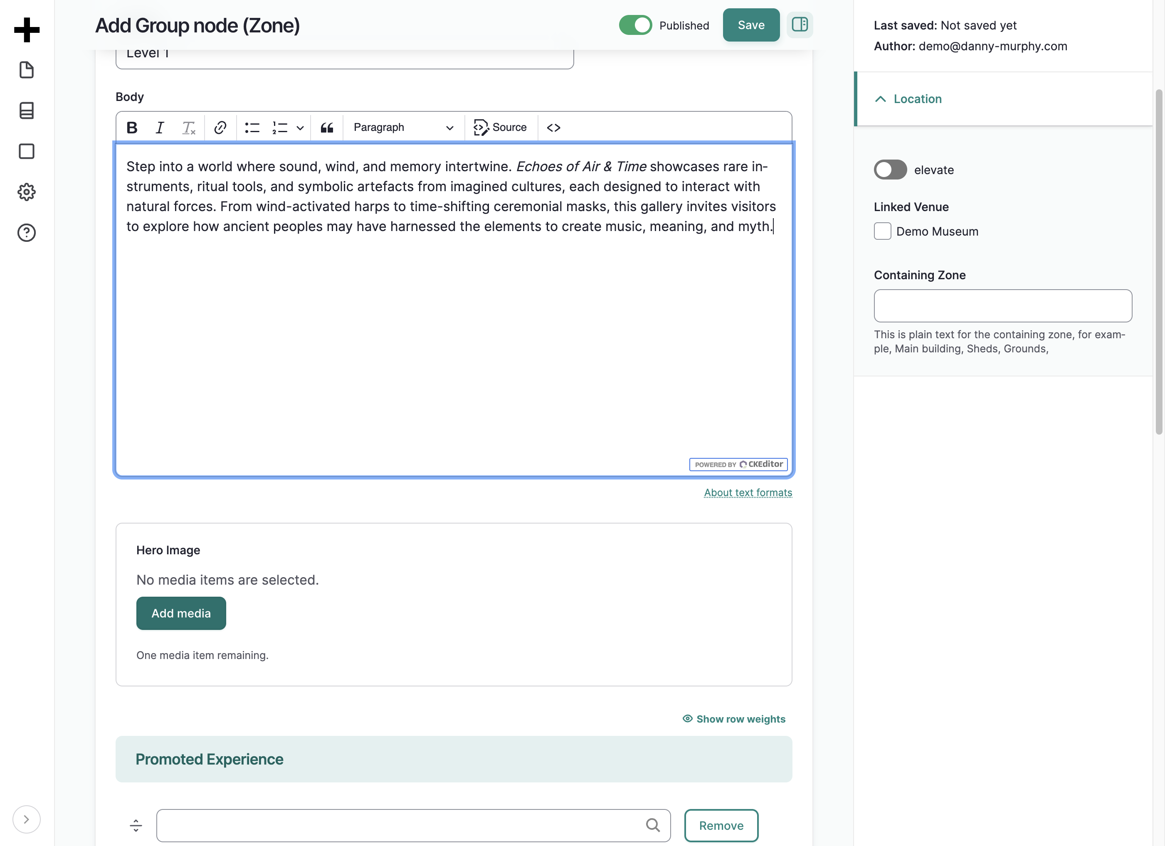Image resolution: width=1165 pixels, height=846 pixels.
Task: Click the insert link icon
Action: click(x=220, y=127)
